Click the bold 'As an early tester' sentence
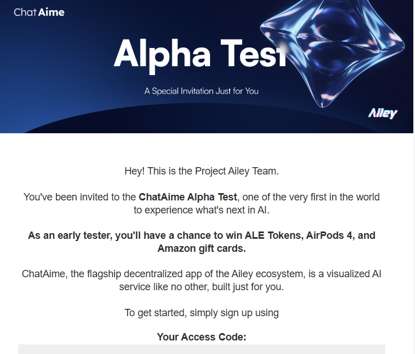The image size is (415, 354). pyautogui.click(x=202, y=242)
